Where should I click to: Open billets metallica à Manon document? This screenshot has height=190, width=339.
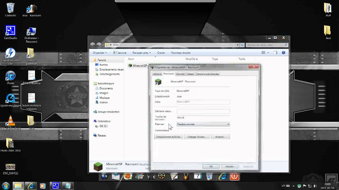(32, 102)
